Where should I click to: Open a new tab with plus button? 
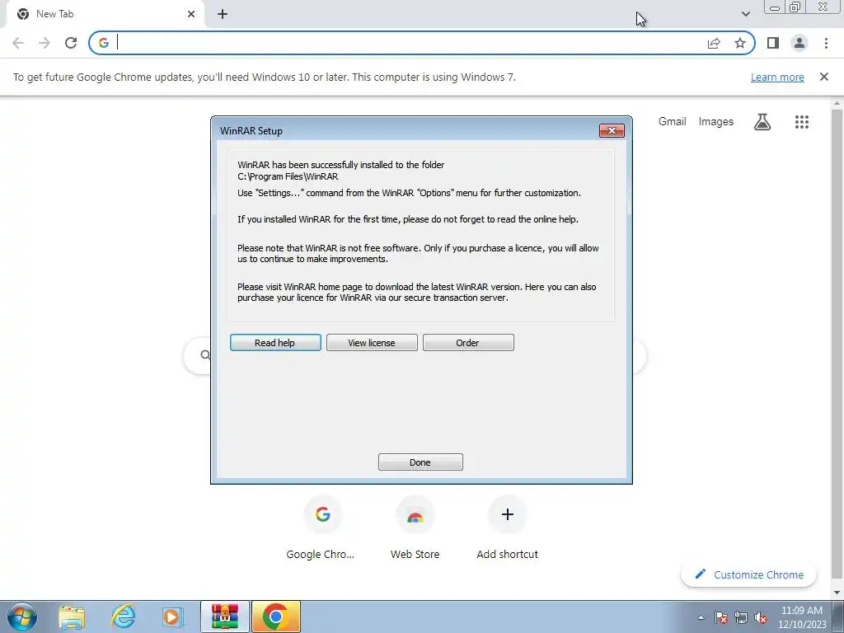pos(223,14)
